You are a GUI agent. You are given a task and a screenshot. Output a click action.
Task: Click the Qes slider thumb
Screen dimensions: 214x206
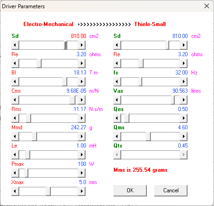[127, 118]
